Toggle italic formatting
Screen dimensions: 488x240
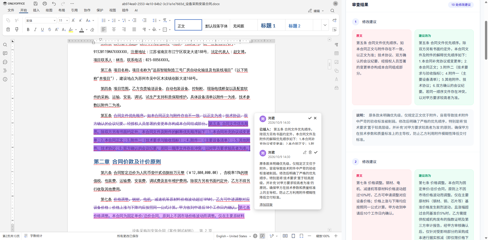[35, 29]
